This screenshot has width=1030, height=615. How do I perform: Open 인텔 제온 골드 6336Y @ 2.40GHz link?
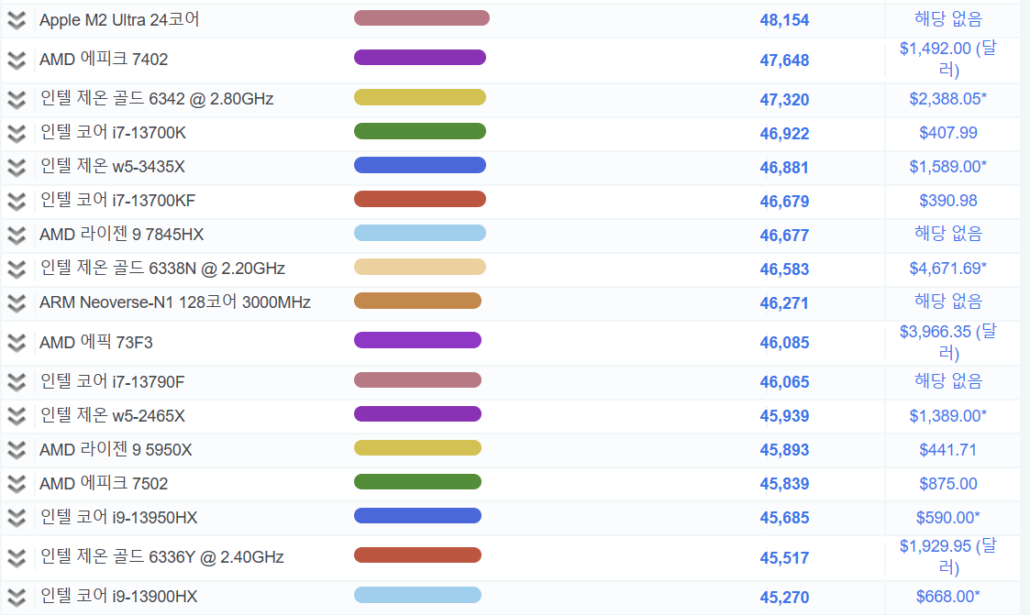[x=161, y=556]
